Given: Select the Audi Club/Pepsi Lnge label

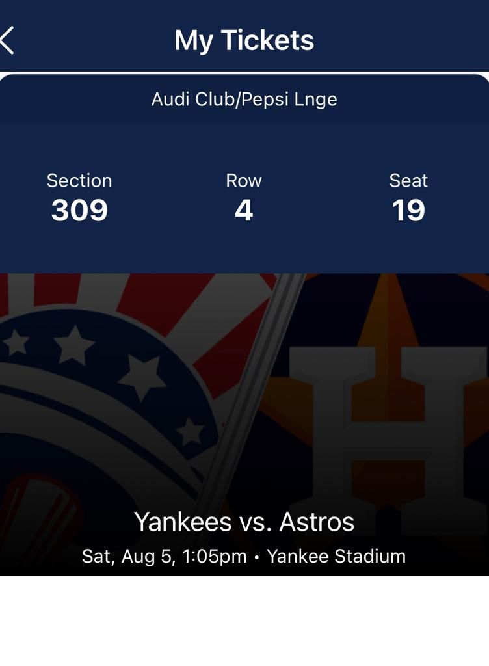Looking at the screenshot, I should (244, 100).
